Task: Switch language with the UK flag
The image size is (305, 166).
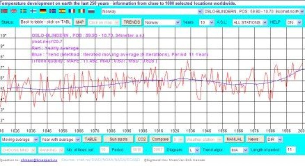Action: coord(14,11)
